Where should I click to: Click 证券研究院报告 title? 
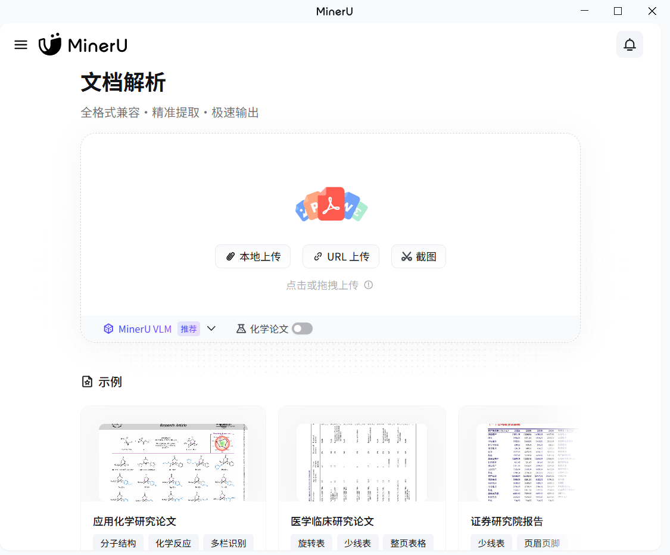pyautogui.click(x=507, y=521)
